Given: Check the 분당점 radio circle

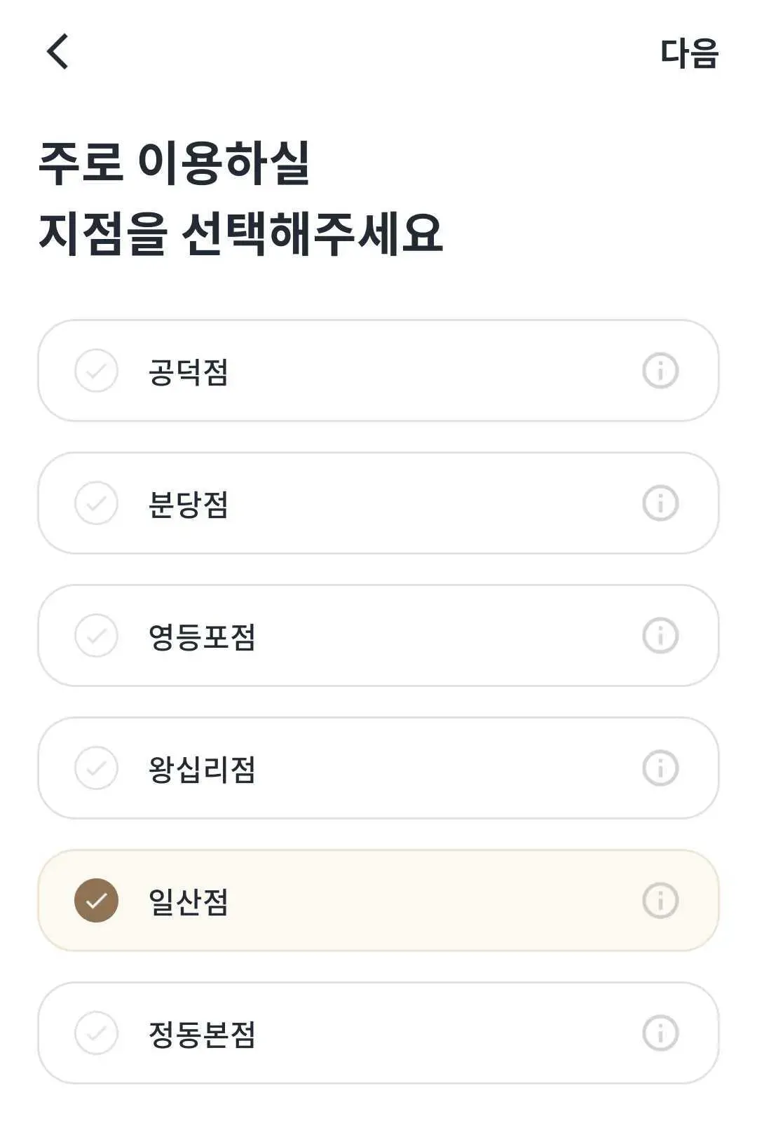Looking at the screenshot, I should tap(96, 503).
